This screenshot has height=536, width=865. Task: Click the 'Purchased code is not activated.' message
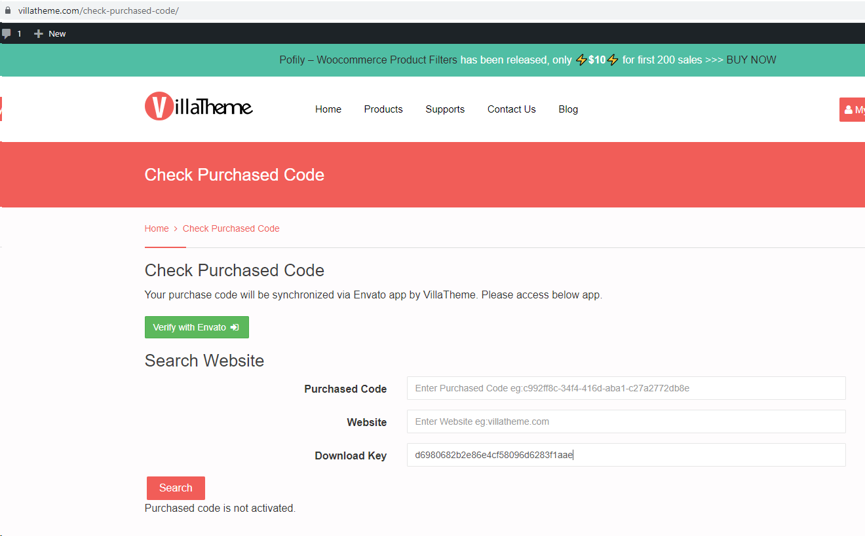(x=220, y=508)
